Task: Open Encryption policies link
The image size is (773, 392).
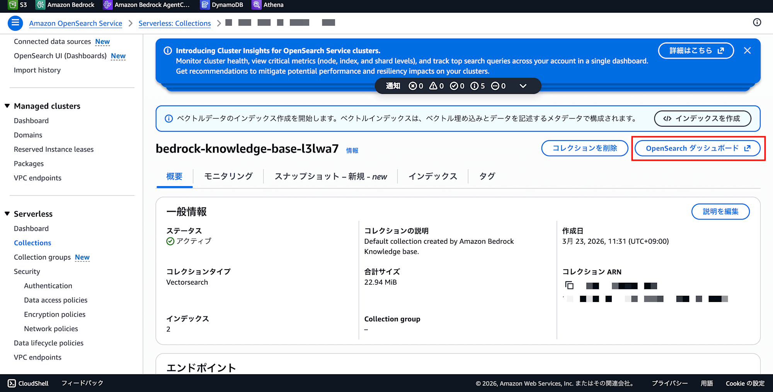Action: 54,314
